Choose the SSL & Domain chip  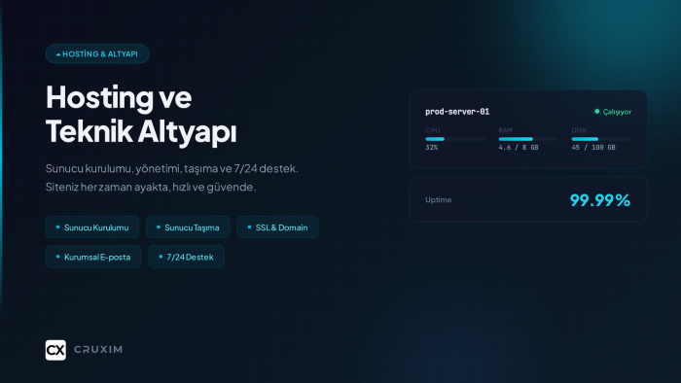[277, 227]
